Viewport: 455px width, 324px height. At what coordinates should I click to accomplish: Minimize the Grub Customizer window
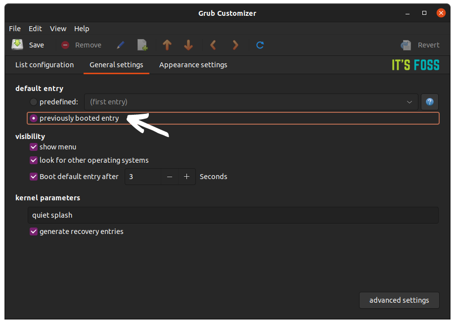click(408, 13)
